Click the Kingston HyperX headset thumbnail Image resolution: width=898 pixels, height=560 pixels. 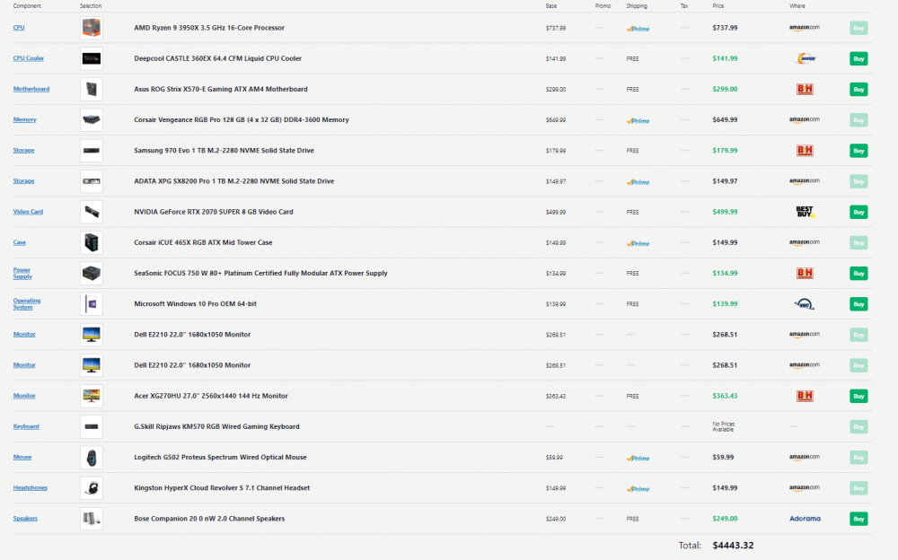pyautogui.click(x=92, y=488)
